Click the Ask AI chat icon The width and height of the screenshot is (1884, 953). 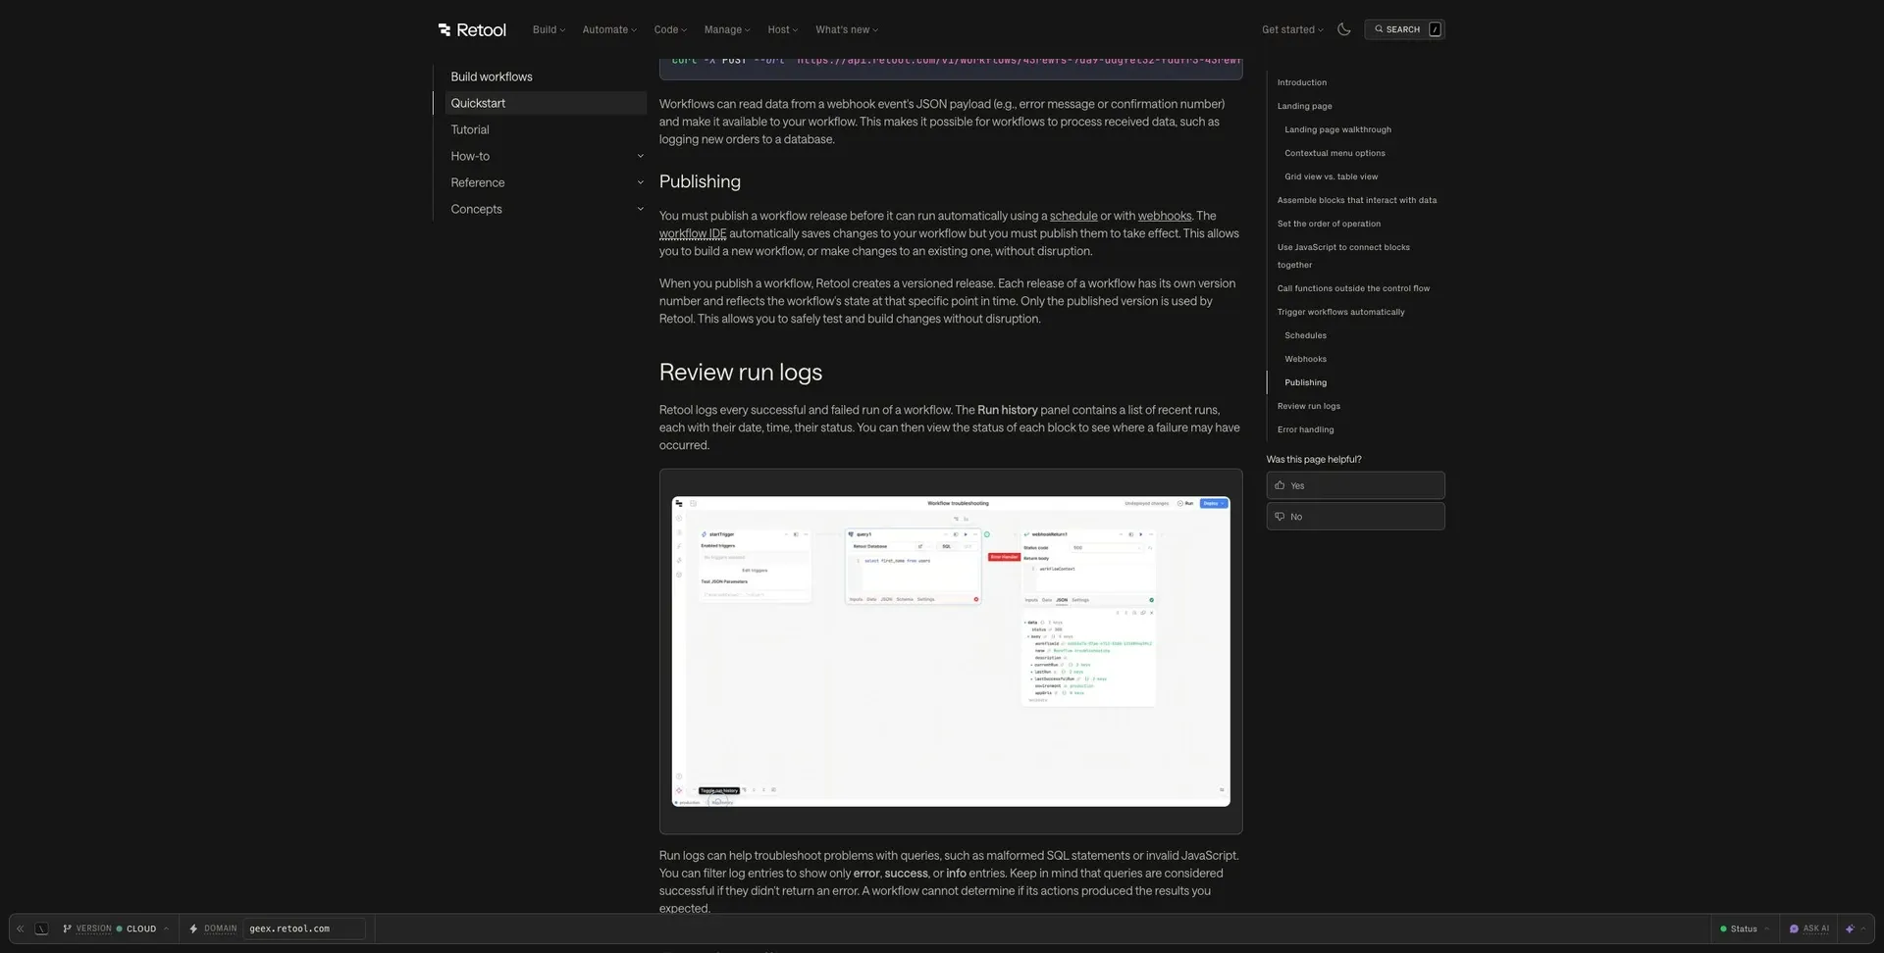(1794, 928)
